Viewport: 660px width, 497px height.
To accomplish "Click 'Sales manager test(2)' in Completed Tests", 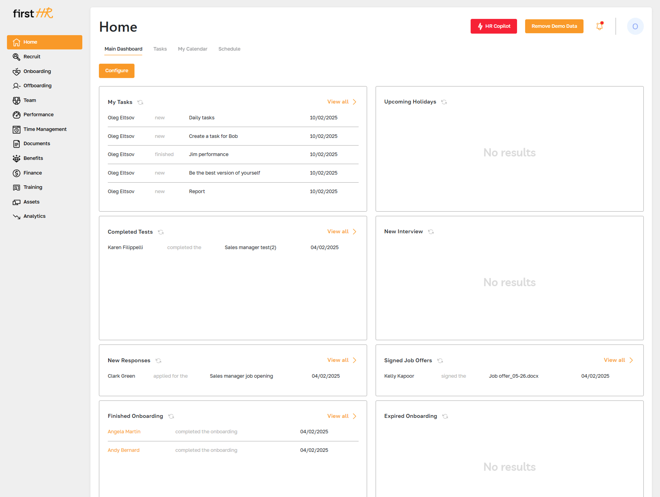I will click(250, 248).
